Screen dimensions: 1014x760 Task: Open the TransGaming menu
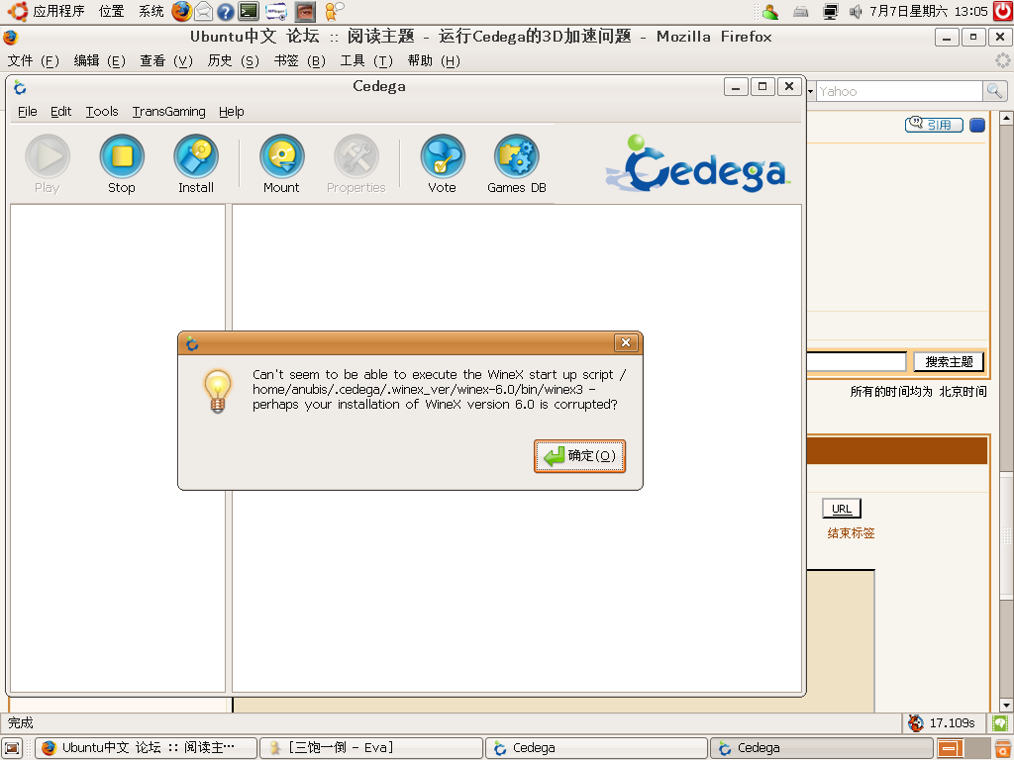click(x=168, y=112)
